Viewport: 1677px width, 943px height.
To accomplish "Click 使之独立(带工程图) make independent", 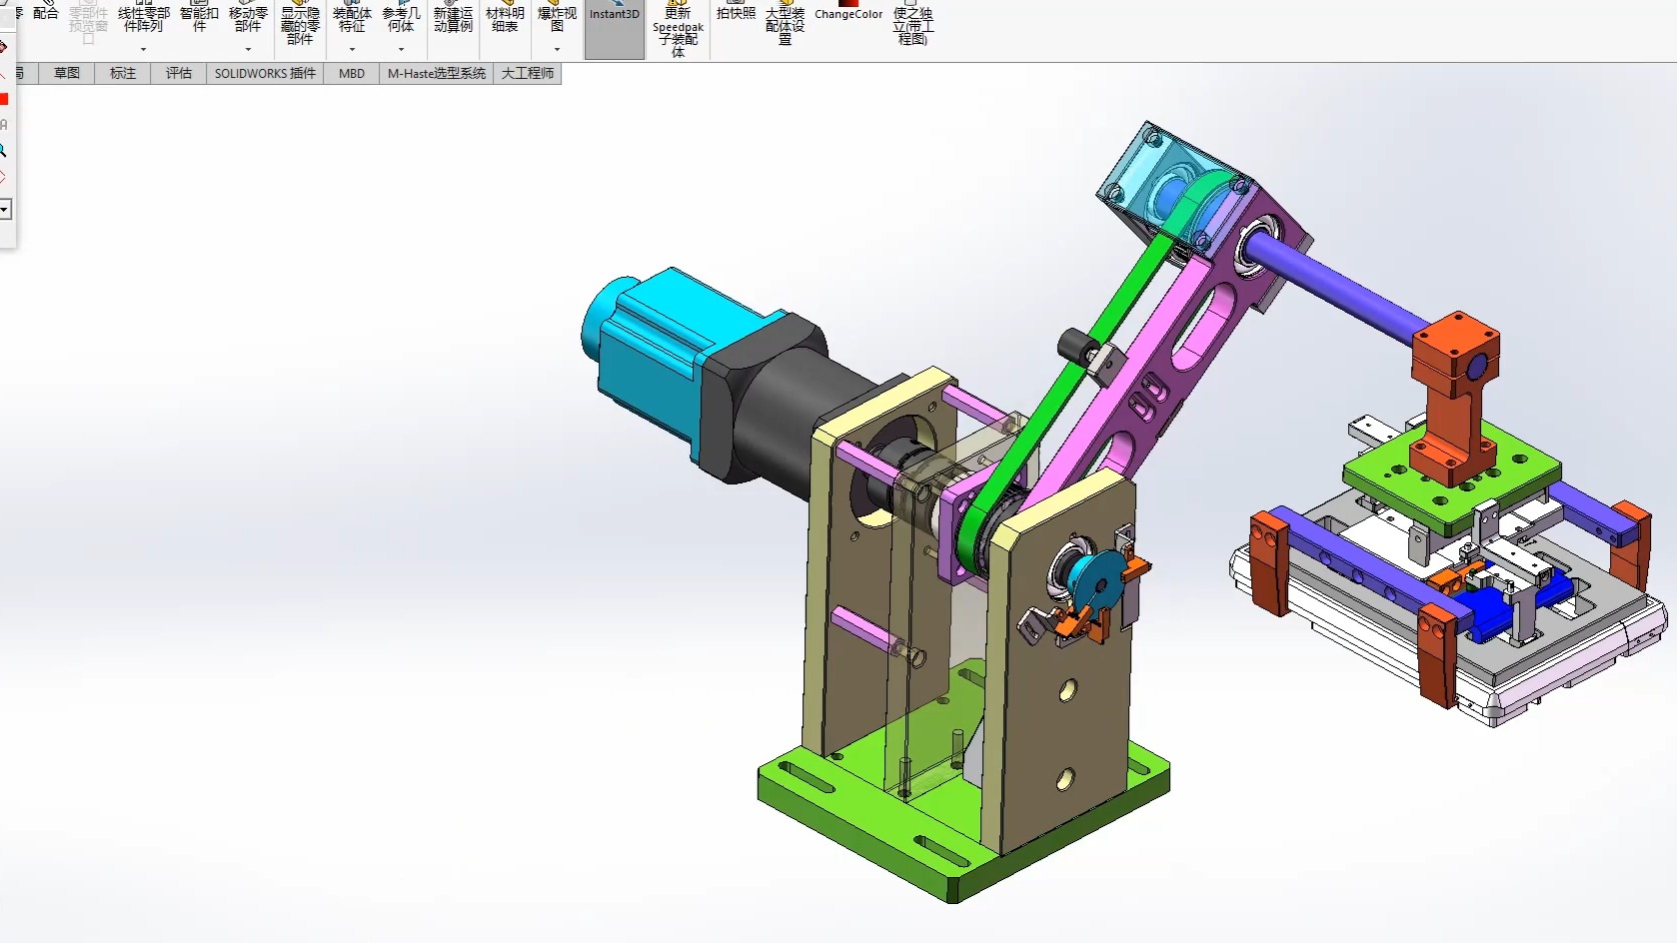I will click(x=912, y=24).
